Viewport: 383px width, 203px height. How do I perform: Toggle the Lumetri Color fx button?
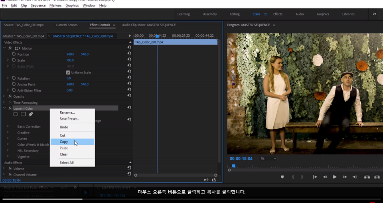[10, 108]
